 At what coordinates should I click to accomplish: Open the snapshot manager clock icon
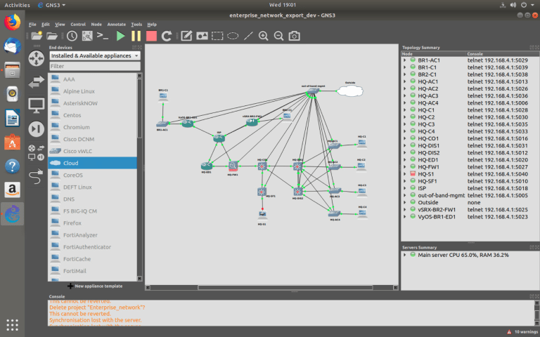click(72, 36)
